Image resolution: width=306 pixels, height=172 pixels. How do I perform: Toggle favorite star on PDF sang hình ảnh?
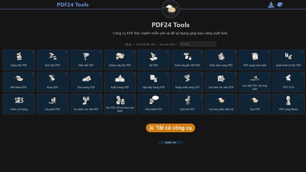(x=269, y=52)
